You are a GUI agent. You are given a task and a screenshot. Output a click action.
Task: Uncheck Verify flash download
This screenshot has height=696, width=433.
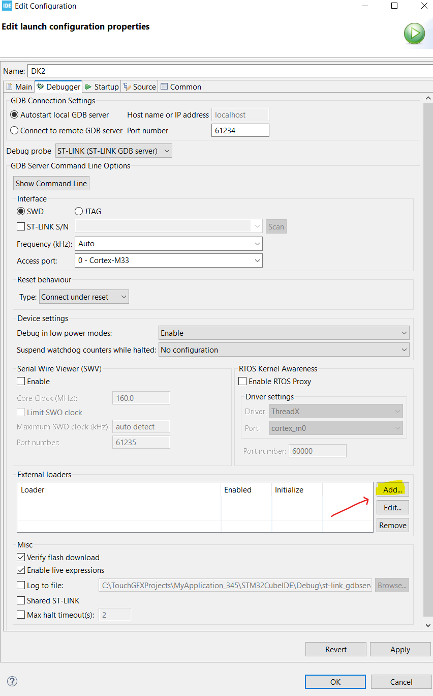point(21,557)
